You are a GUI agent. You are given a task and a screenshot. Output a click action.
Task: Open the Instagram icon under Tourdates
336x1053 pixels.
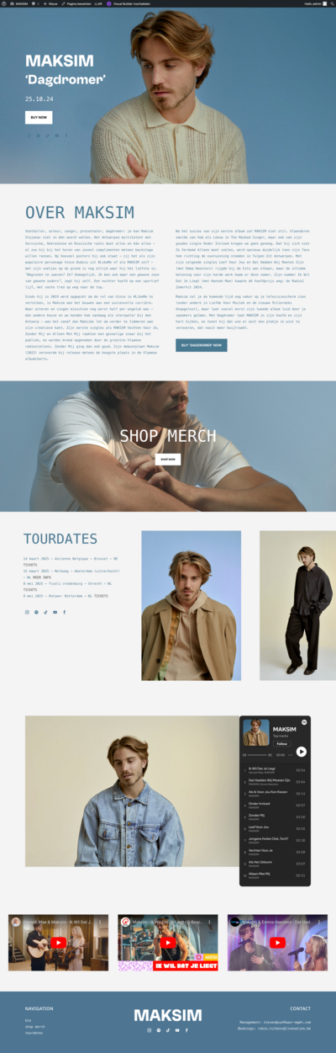click(x=27, y=612)
